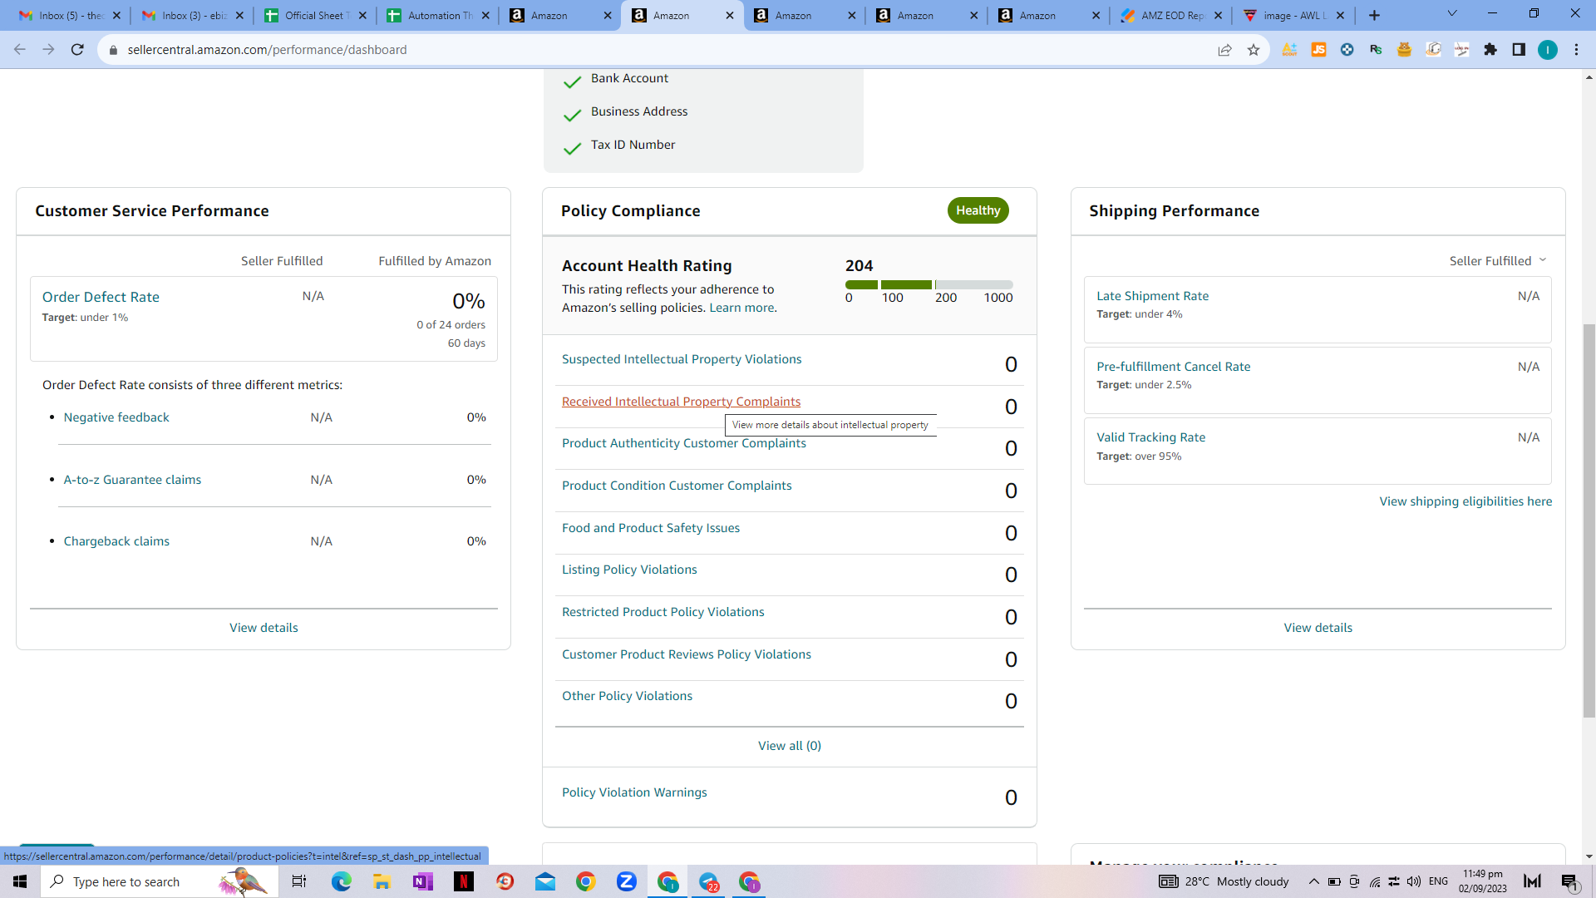This screenshot has height=898, width=1596.
Task: Open the Late Shipment Rate link
Action: [1152, 296]
